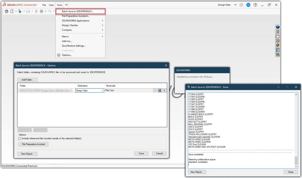Click the Add Folder button
302x178 pixels.
click(x=27, y=80)
